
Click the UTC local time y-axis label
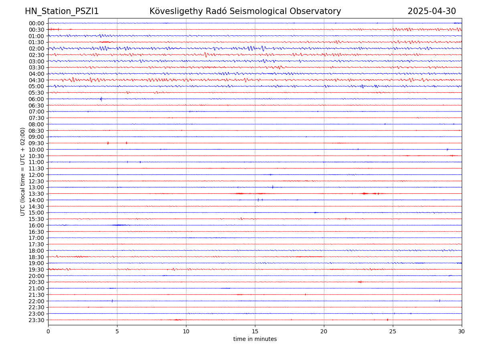(x=23, y=172)
